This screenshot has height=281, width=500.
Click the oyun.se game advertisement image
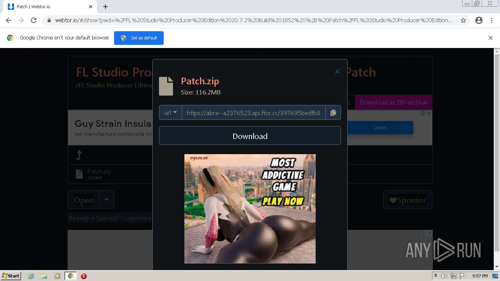point(250,209)
